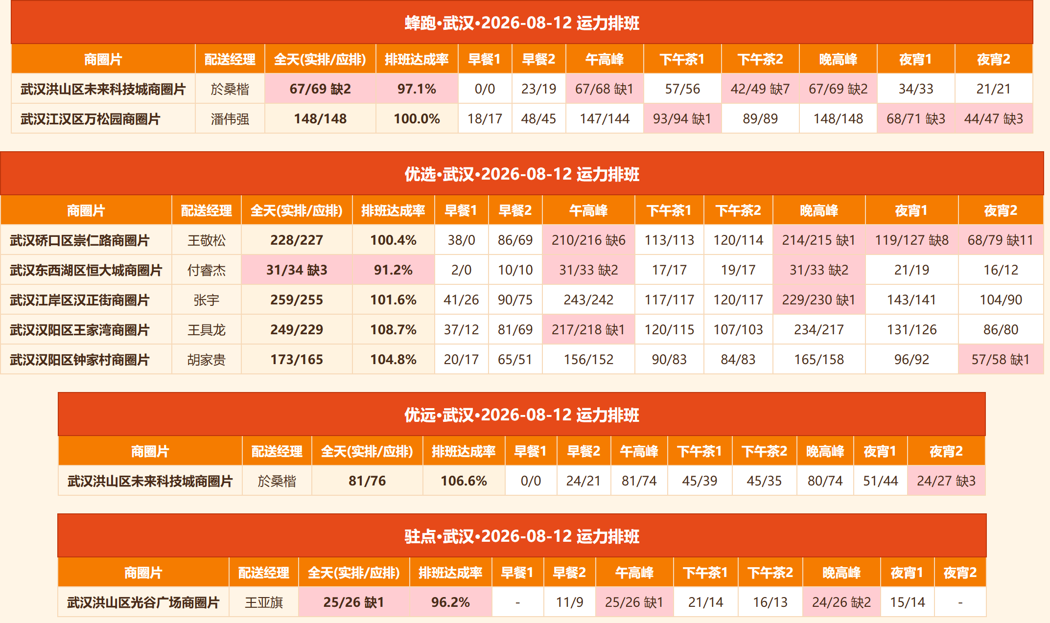Click manager name 张宇
The image size is (1050, 623).
click(207, 300)
